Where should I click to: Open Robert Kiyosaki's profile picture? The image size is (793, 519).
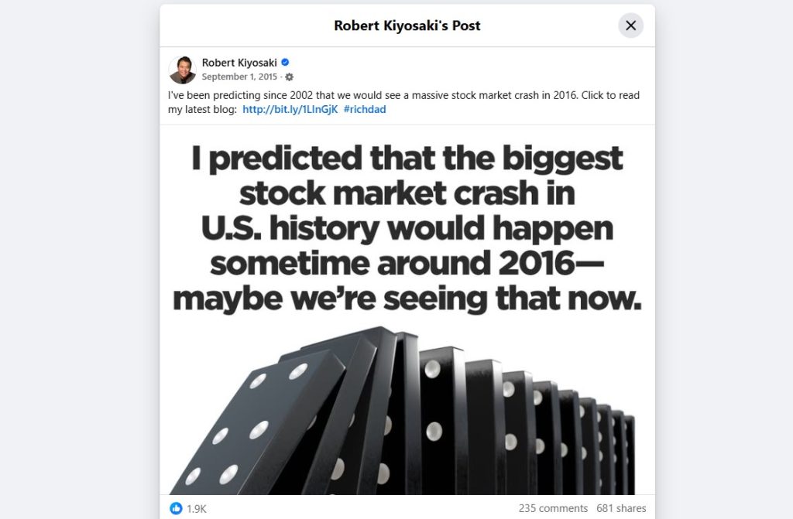point(181,69)
